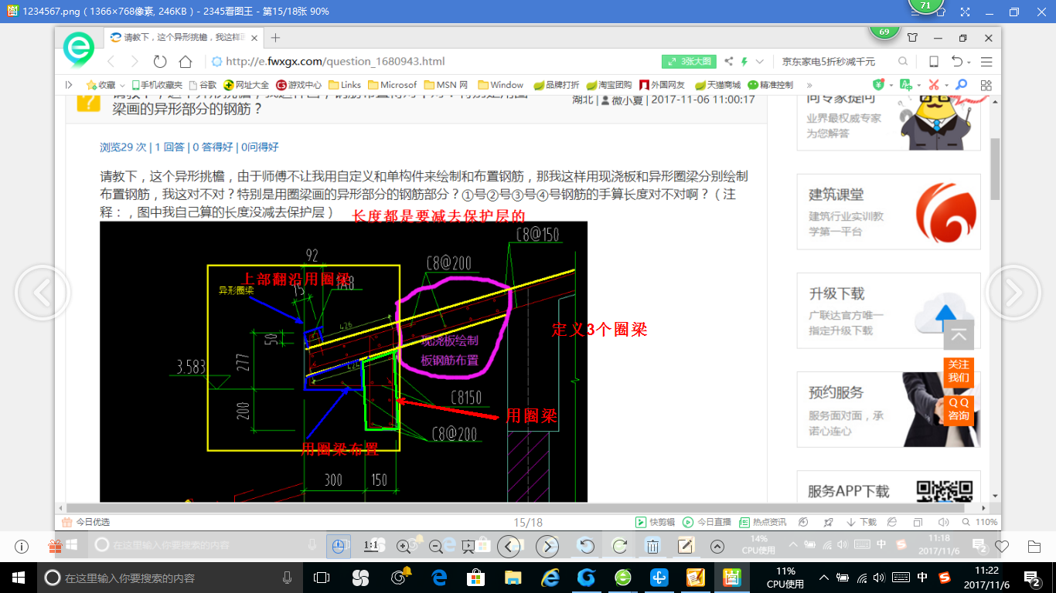Go to previous image in viewer toolbar
The image size is (1056, 593).
click(508, 547)
